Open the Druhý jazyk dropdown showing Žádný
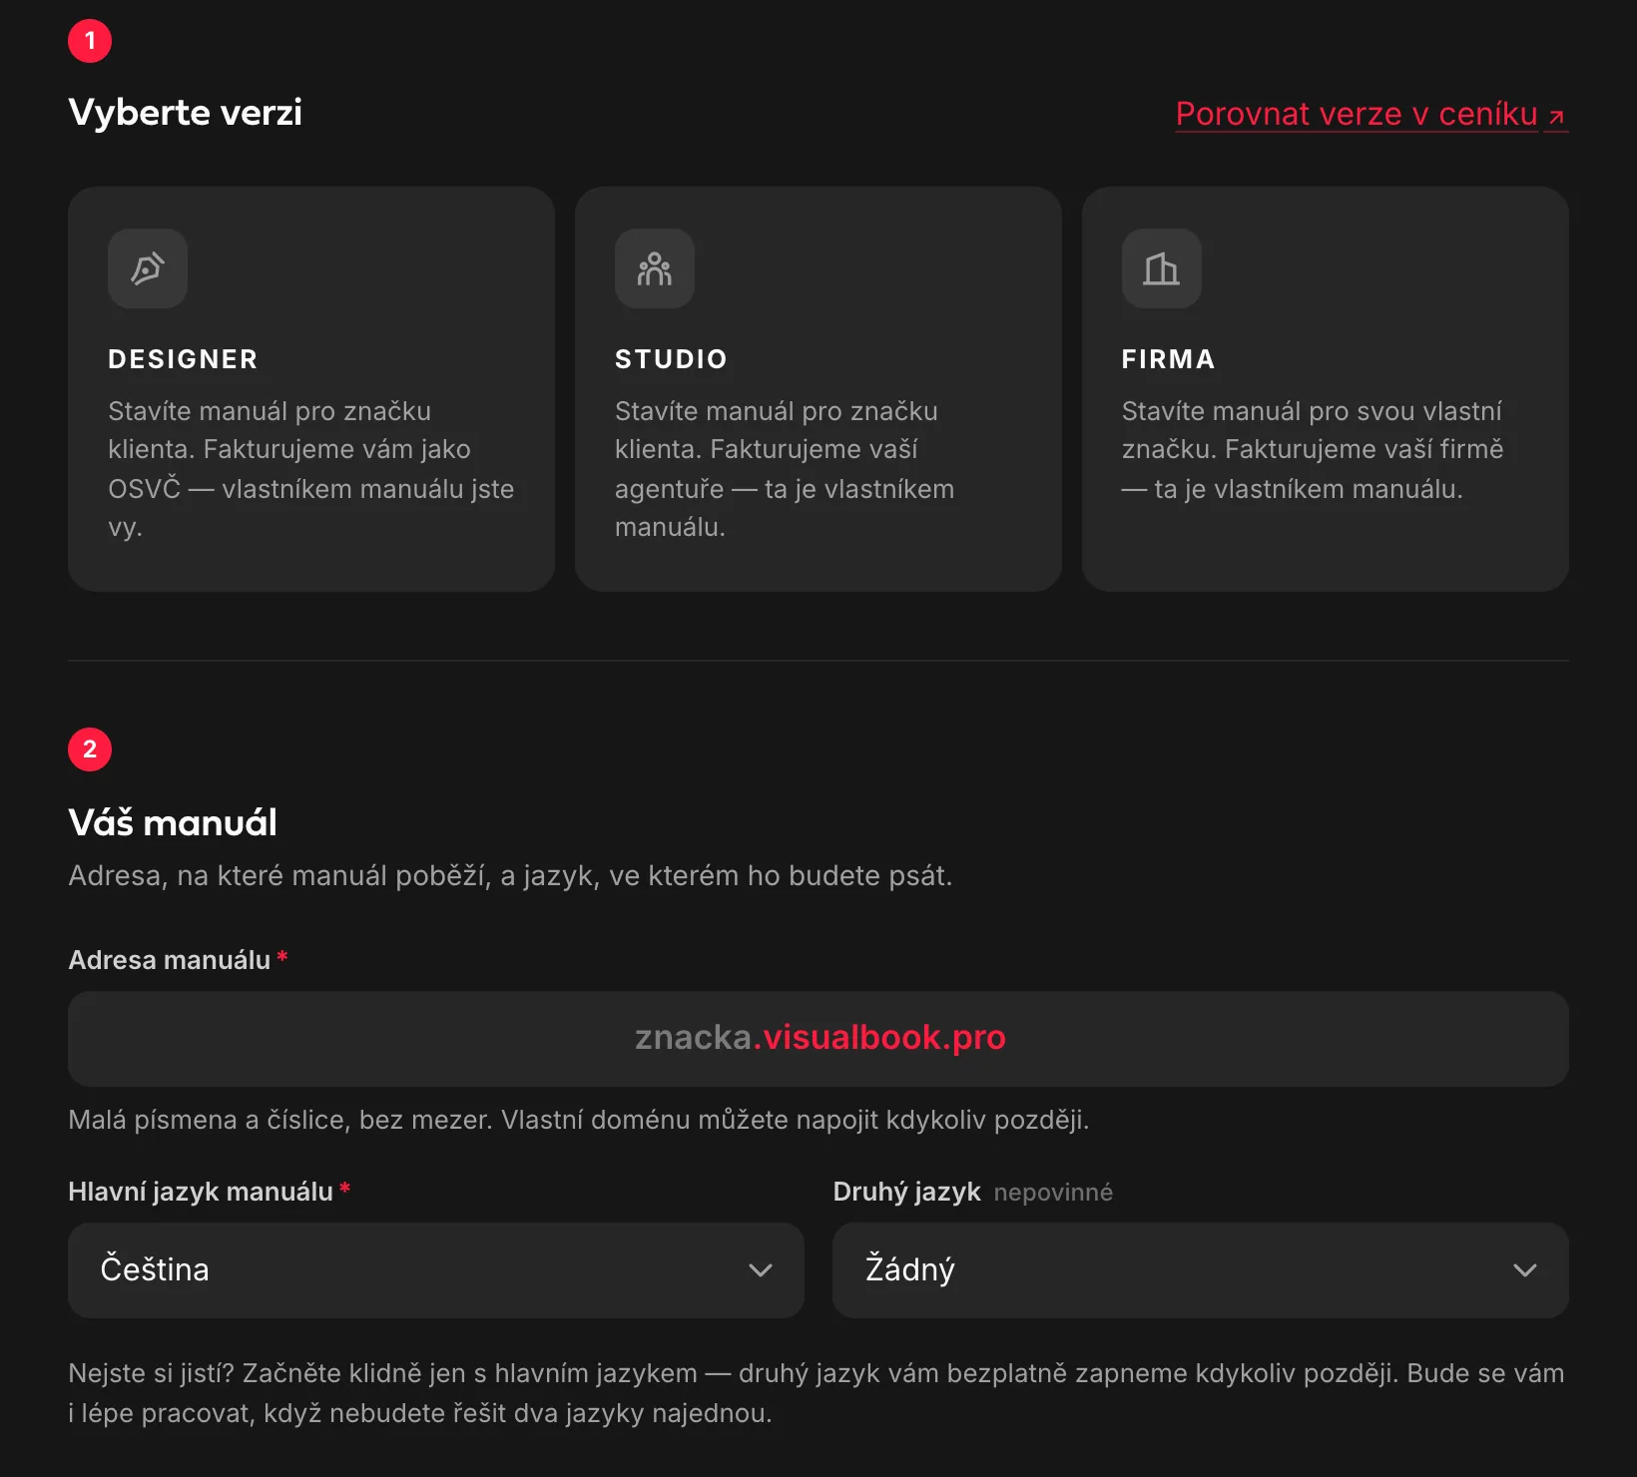 tap(1201, 1270)
